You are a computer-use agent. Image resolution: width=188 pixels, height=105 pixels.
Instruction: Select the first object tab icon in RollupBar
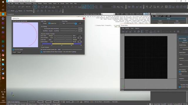153,16
